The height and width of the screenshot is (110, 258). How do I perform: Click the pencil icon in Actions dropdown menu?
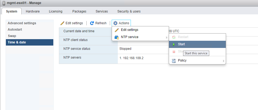pyautogui.click(x=116, y=30)
